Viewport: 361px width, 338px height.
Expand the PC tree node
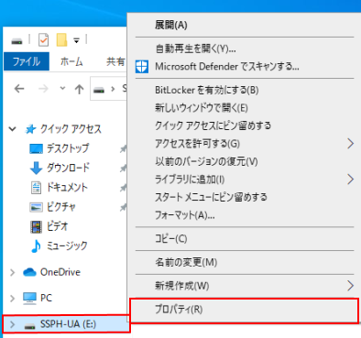click(12, 298)
